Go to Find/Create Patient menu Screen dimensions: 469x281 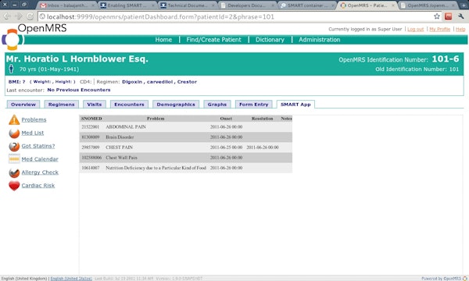213,40
